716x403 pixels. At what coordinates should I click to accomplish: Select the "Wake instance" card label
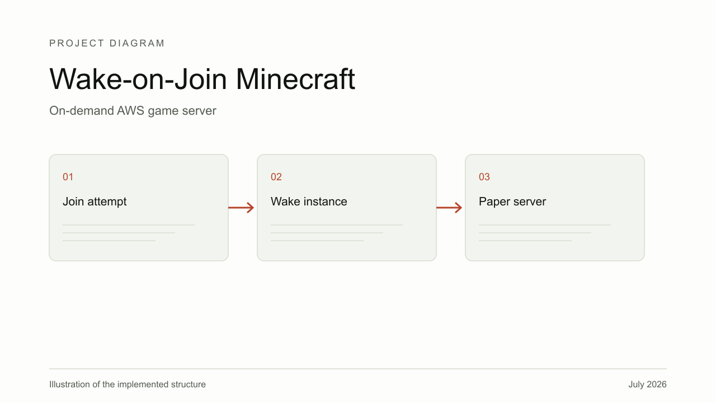(x=309, y=201)
